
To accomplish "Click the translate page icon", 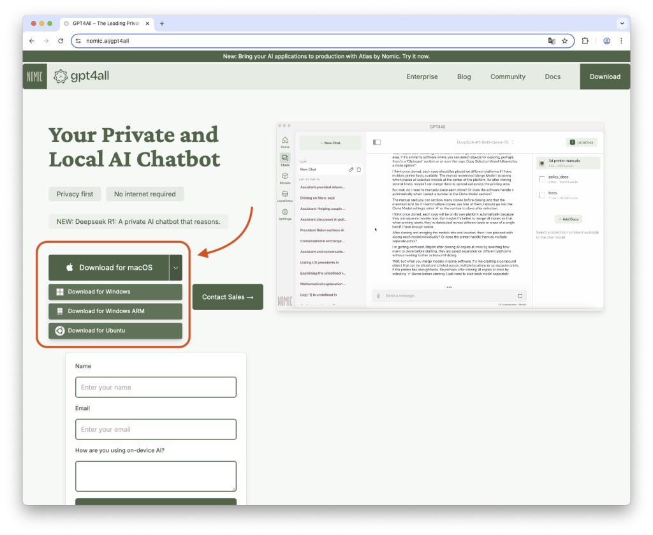I will [551, 41].
